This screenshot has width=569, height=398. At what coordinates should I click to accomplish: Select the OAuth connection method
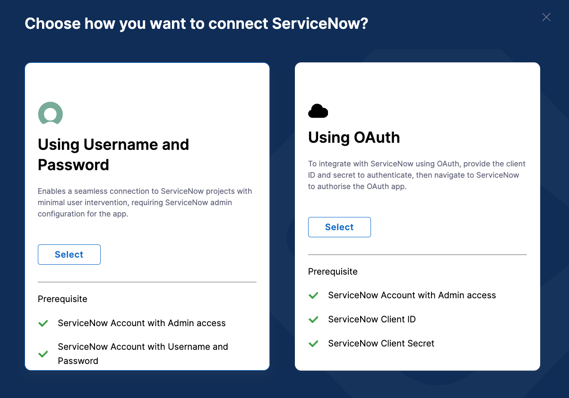(x=339, y=227)
